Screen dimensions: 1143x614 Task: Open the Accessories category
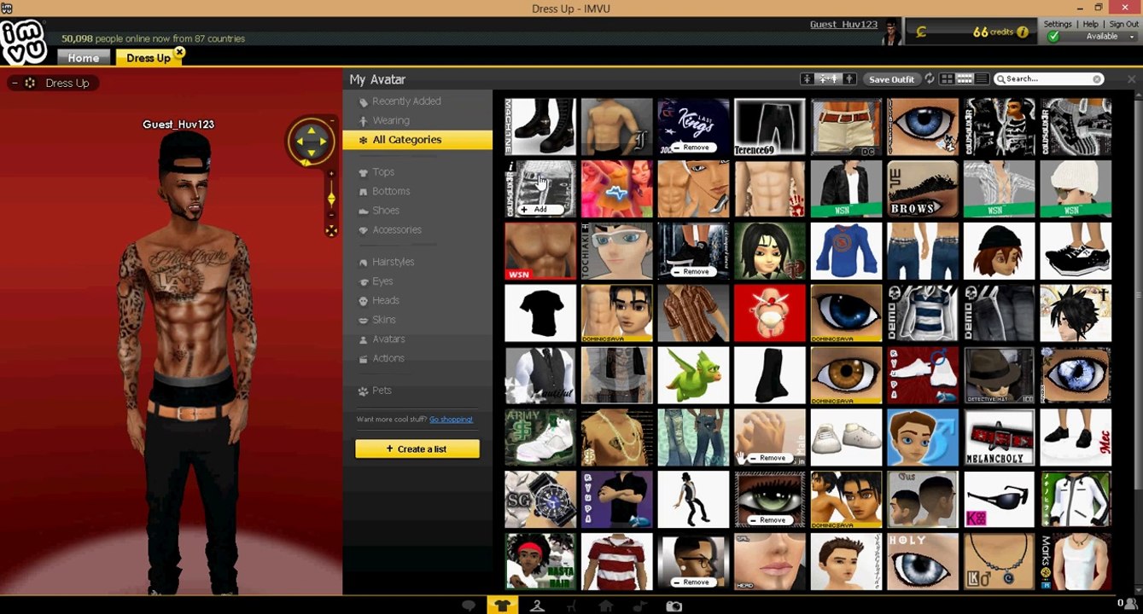397,229
